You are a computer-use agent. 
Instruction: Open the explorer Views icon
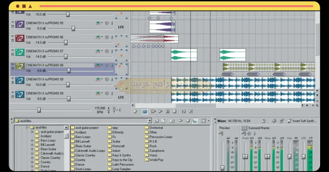tap(203, 121)
